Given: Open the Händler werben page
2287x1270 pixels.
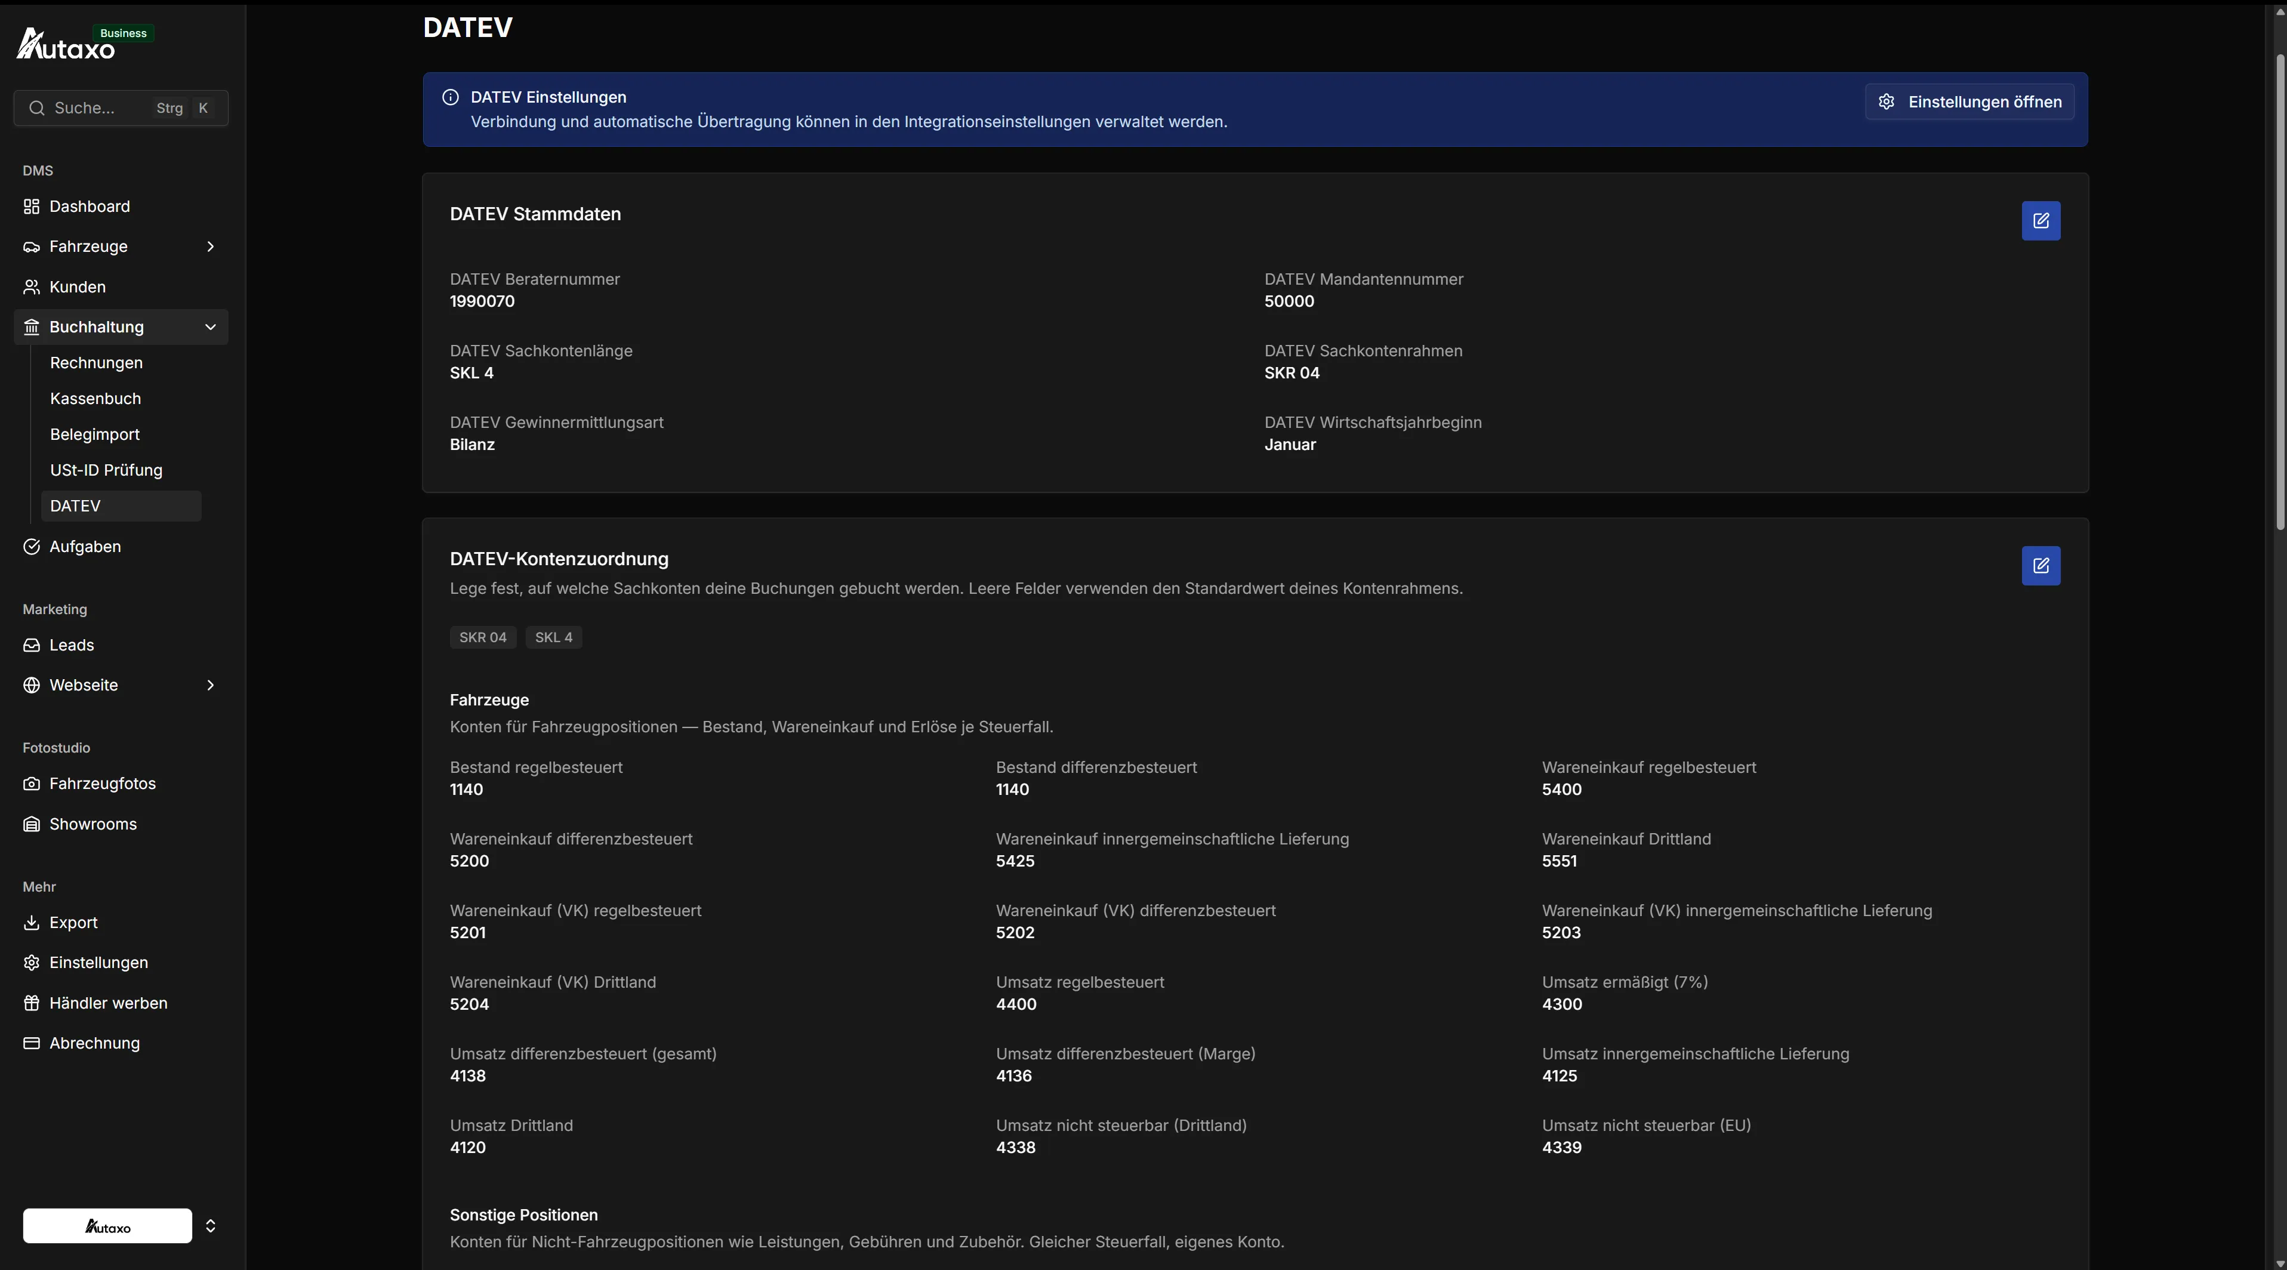Looking at the screenshot, I should [121, 1004].
